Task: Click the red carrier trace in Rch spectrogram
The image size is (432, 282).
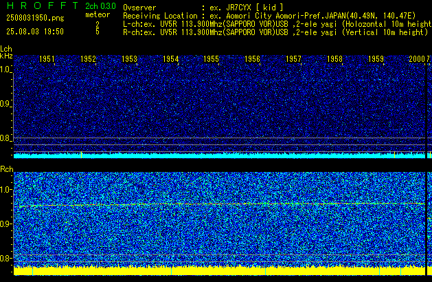Action: coord(219,204)
